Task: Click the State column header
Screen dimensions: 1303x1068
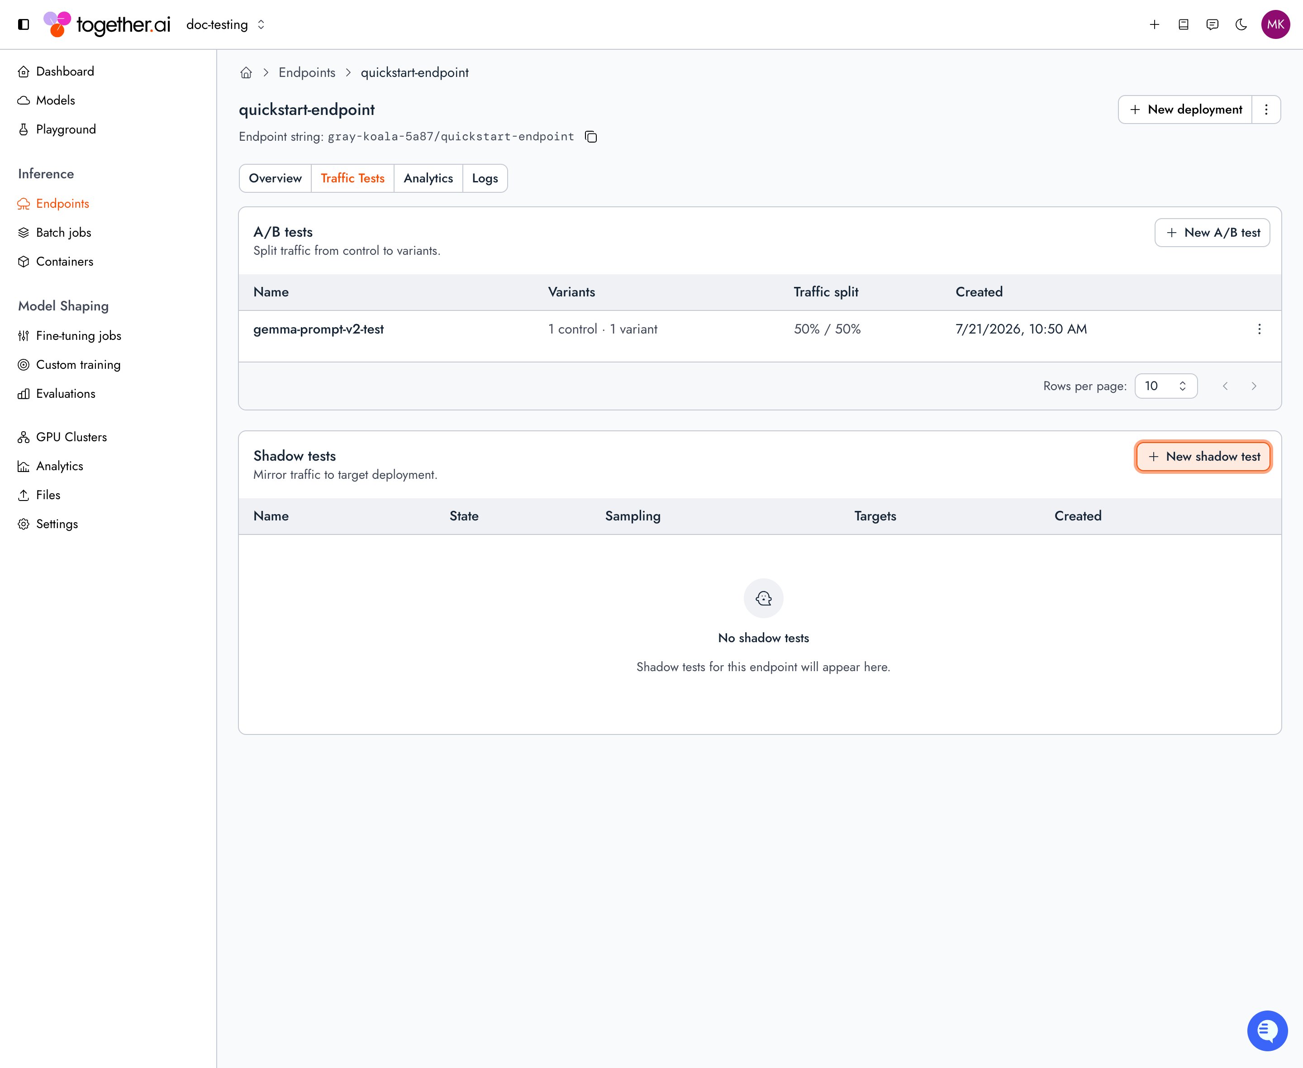Action: click(464, 516)
